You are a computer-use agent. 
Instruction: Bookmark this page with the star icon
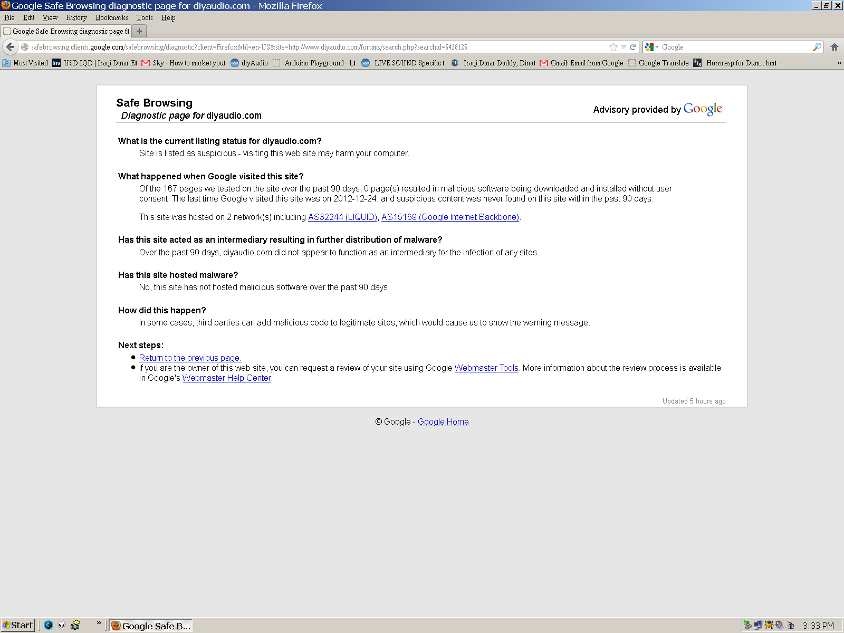[613, 47]
